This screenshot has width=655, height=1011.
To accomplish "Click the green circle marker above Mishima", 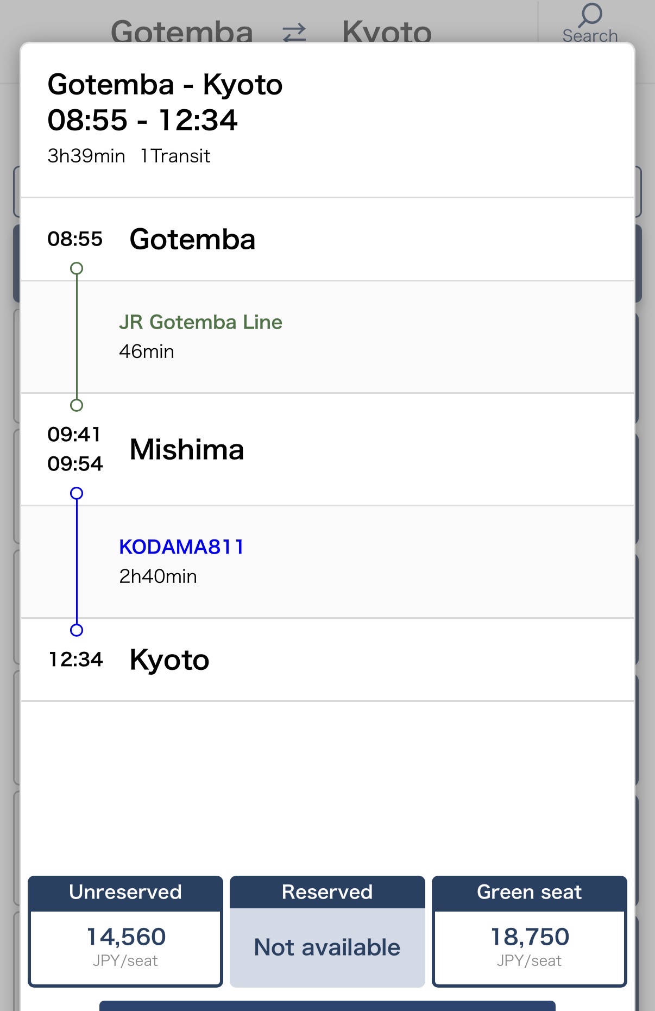I will tap(77, 405).
